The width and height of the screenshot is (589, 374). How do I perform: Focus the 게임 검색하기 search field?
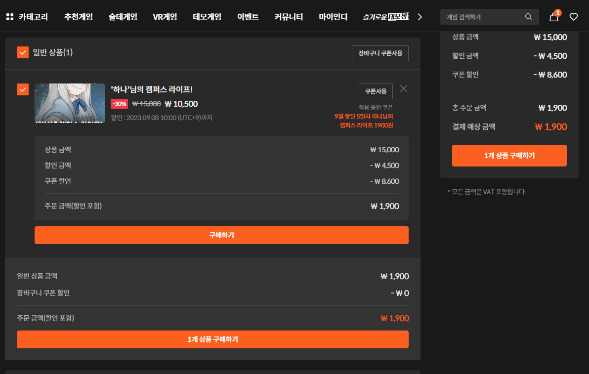(x=482, y=17)
